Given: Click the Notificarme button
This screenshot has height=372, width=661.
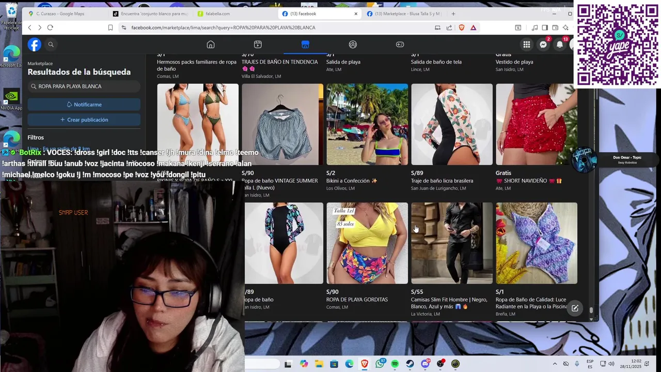Looking at the screenshot, I should pyautogui.click(x=84, y=104).
